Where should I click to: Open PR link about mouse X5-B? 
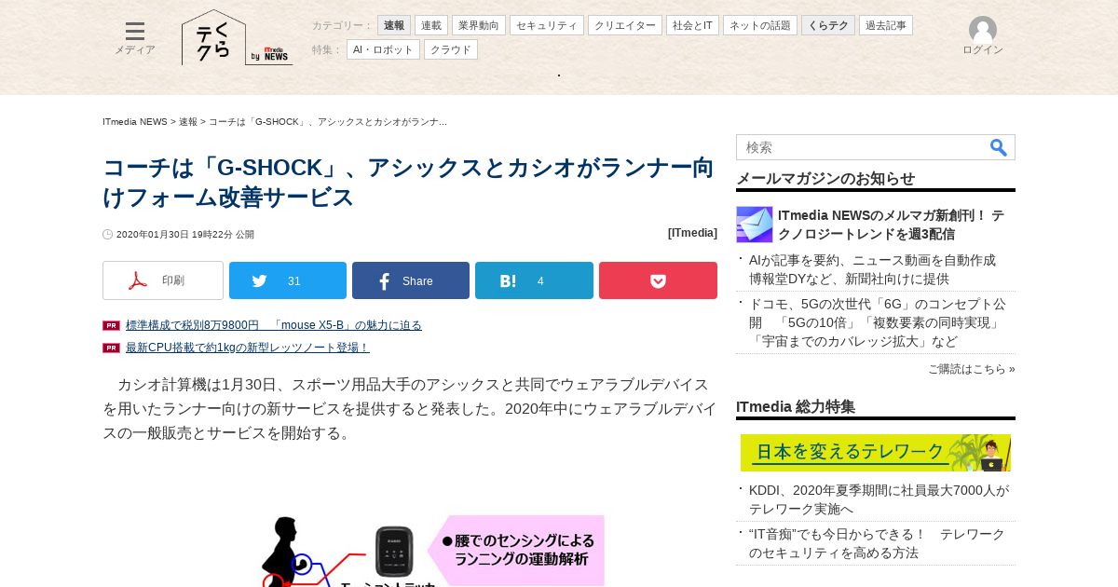274,325
